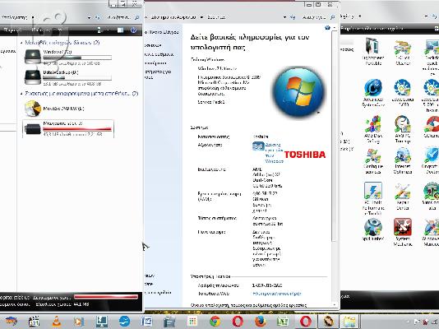Open the Data-Backup (D:) drive

click(68, 77)
